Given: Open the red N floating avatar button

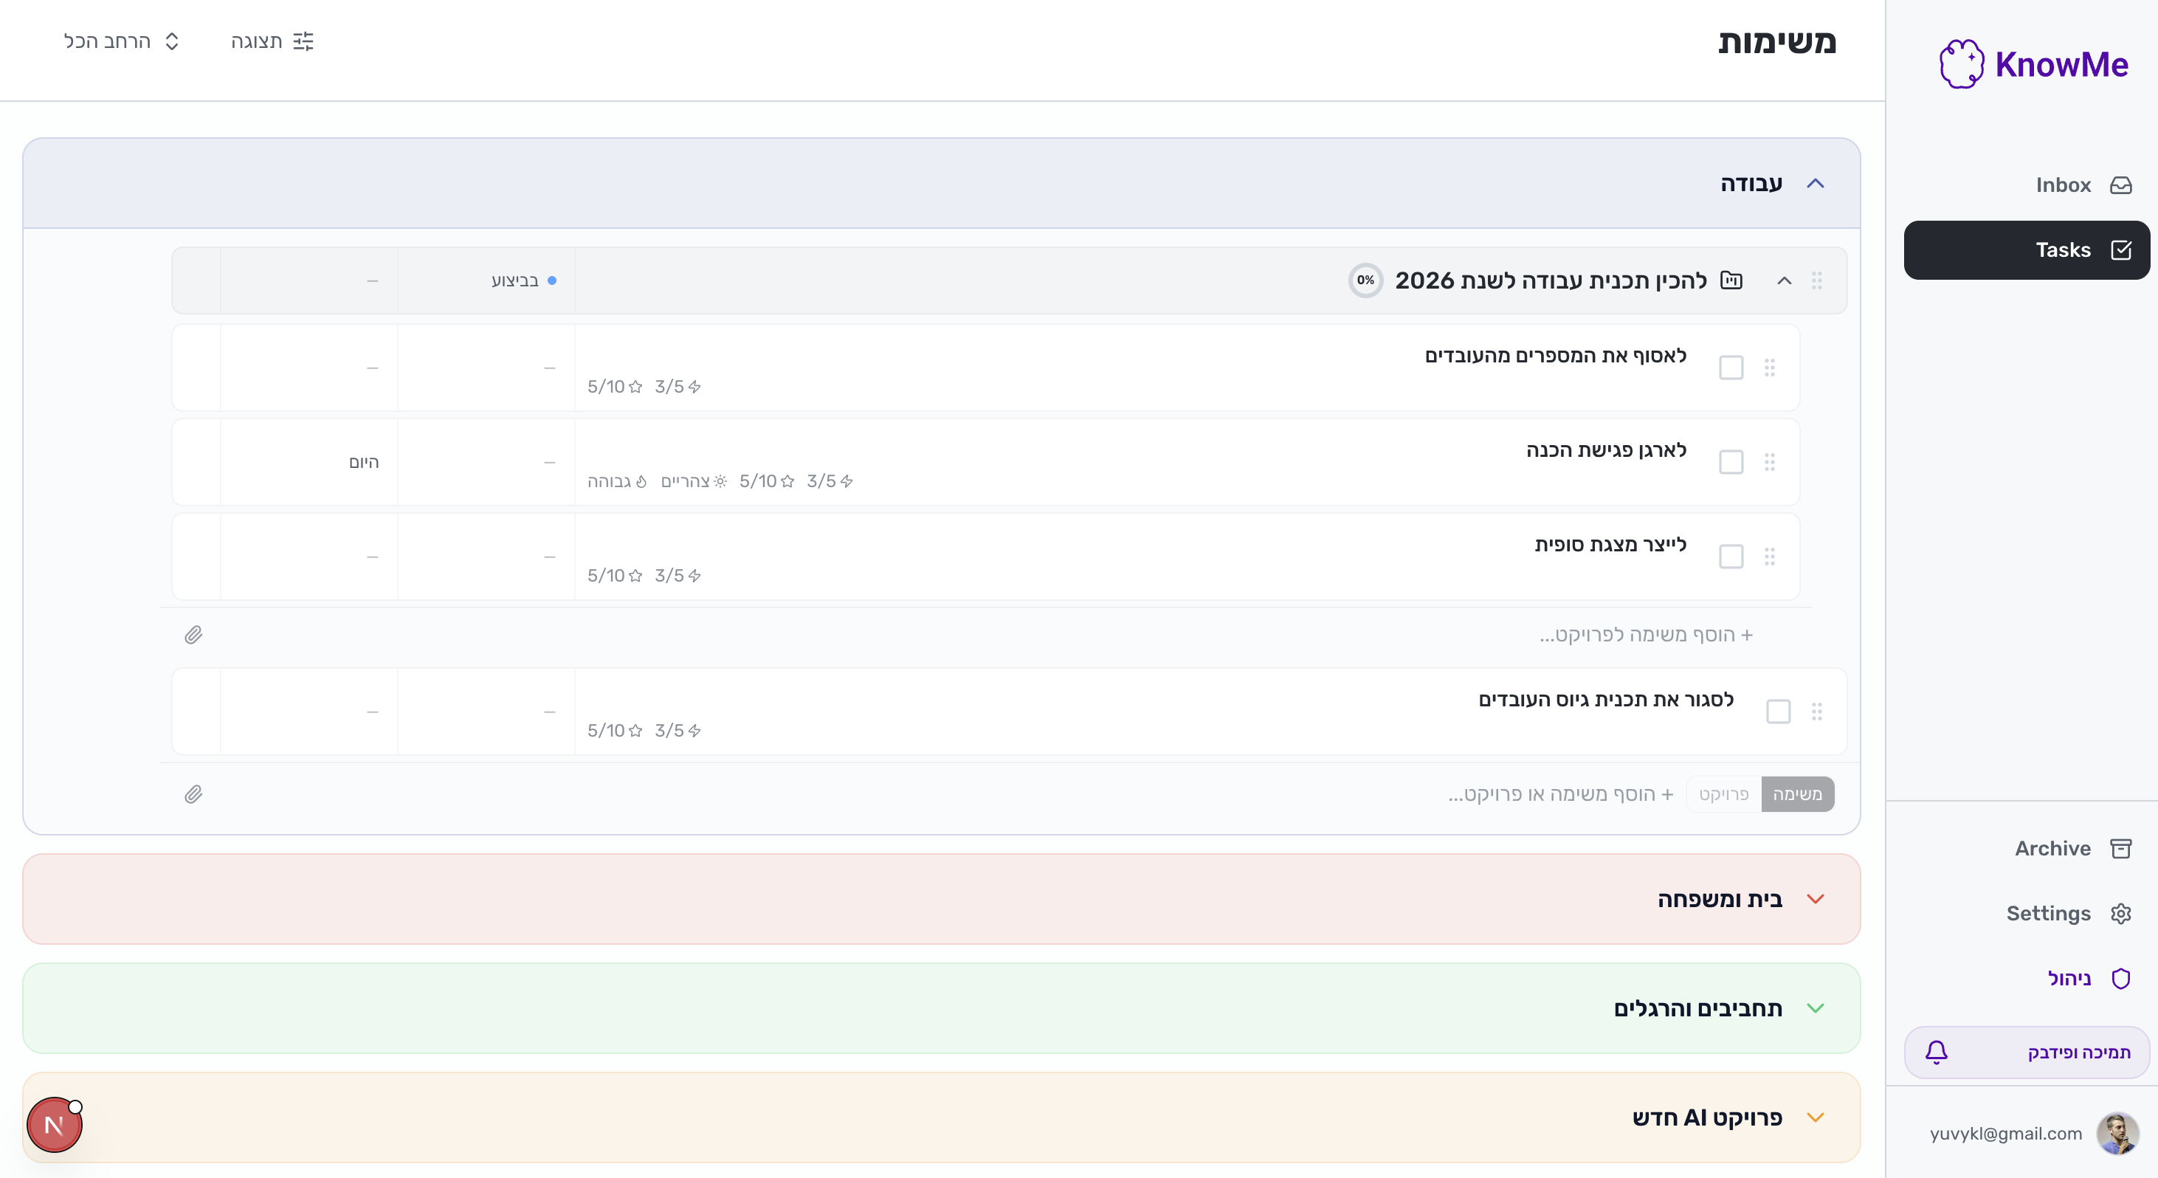Looking at the screenshot, I should [x=55, y=1125].
